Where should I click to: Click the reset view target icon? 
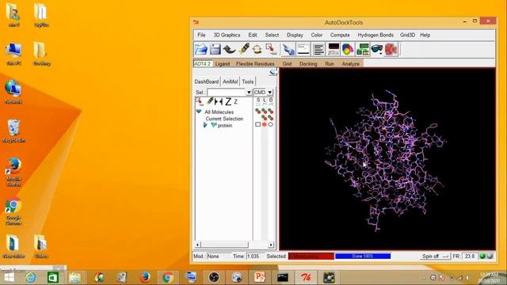click(x=257, y=49)
